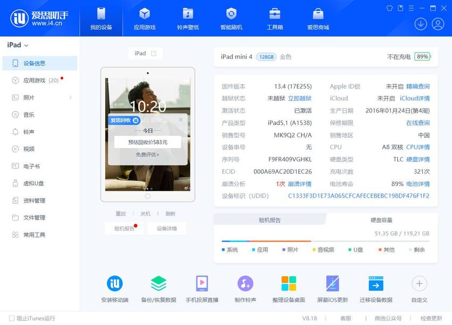The width and height of the screenshot is (452, 325).
Task: Click the 89% battery indicator
Action: pyautogui.click(x=423, y=57)
